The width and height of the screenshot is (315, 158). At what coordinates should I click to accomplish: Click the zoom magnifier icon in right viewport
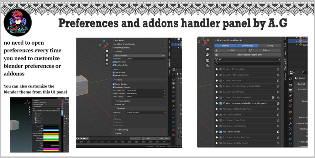point(207,49)
